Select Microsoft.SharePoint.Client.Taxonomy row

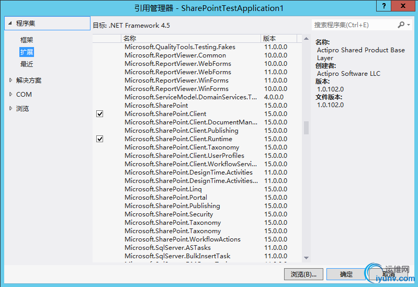tap(197, 147)
